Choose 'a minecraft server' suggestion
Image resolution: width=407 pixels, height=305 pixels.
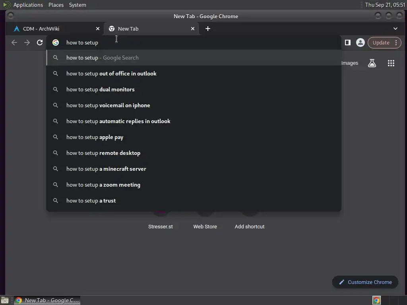(194, 169)
